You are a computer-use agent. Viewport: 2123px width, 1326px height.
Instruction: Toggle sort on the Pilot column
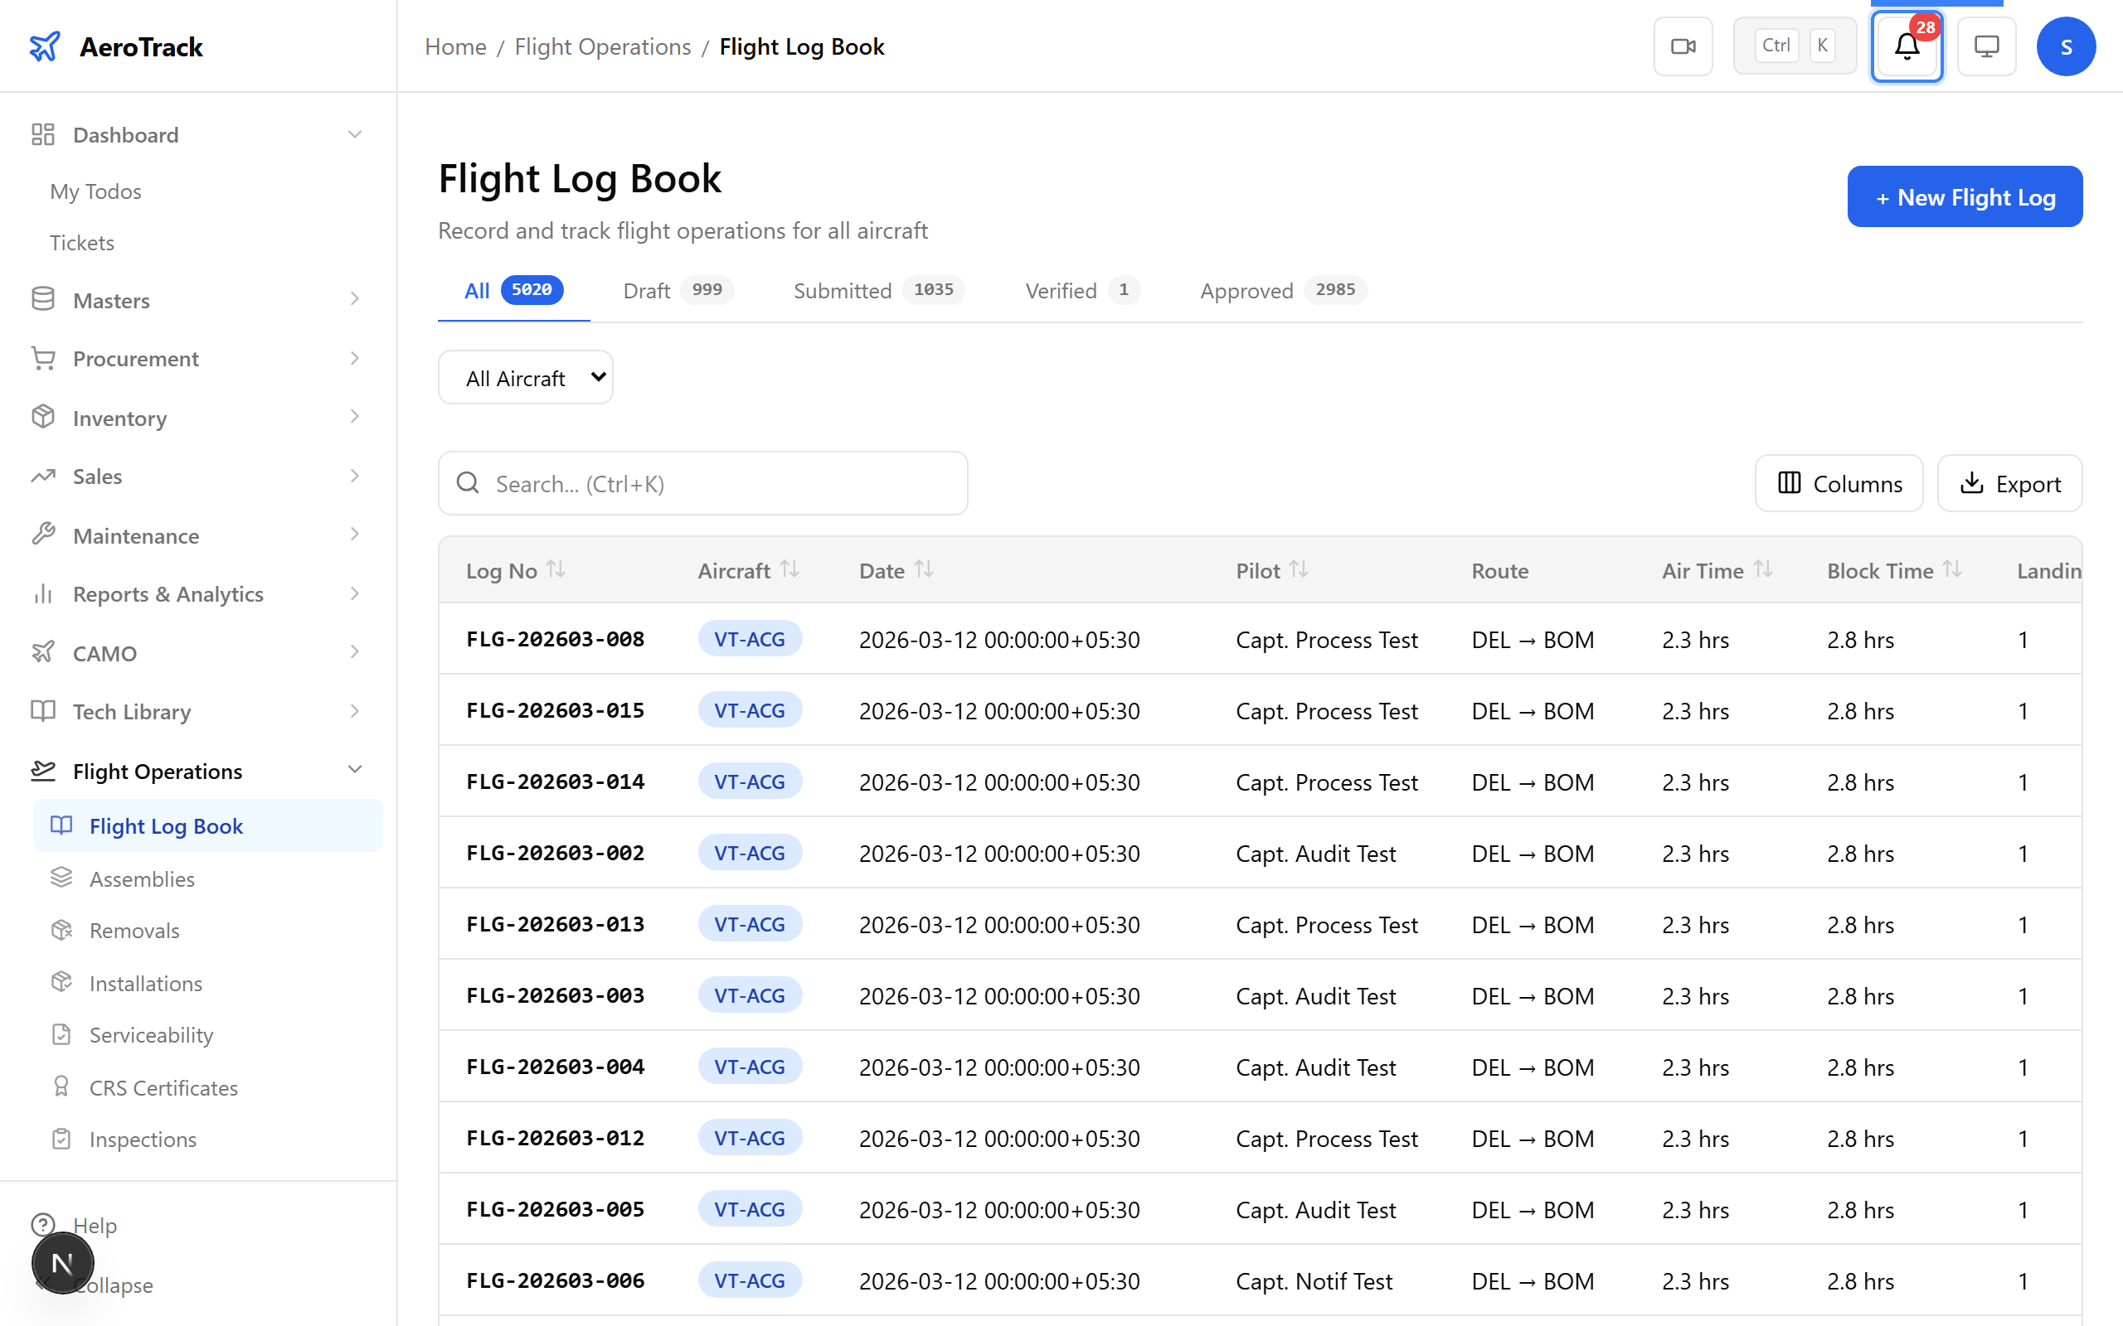tap(1300, 569)
